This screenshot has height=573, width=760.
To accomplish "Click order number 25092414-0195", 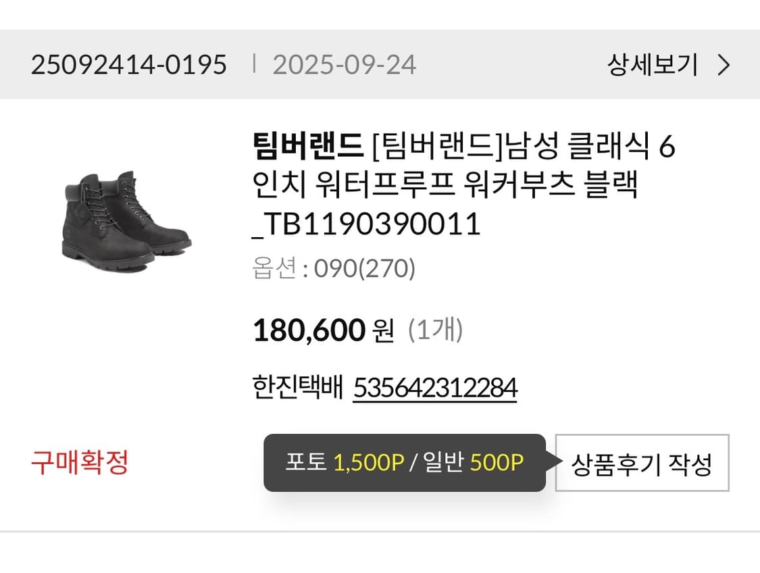I will 128,65.
